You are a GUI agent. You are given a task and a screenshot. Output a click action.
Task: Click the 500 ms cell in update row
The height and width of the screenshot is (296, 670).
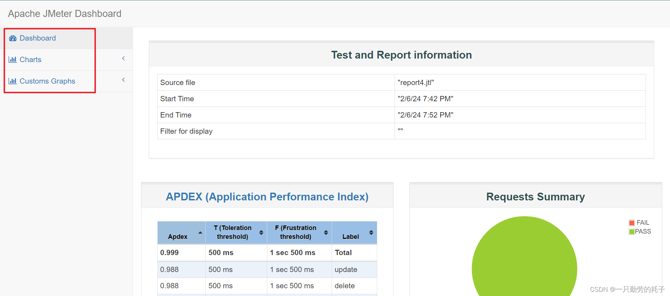click(220, 270)
